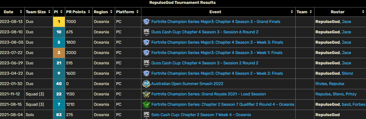Image resolution: width=366 pixels, height=119 pixels.
Task: Click the FNCS icon for the Major2 Week 2 Finals
Action: click(146, 73)
